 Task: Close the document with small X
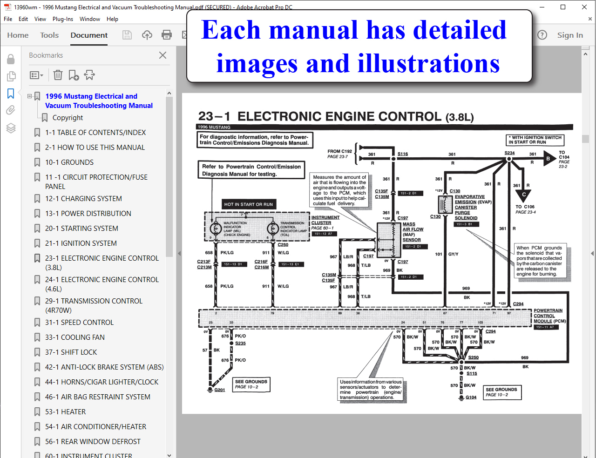click(590, 19)
